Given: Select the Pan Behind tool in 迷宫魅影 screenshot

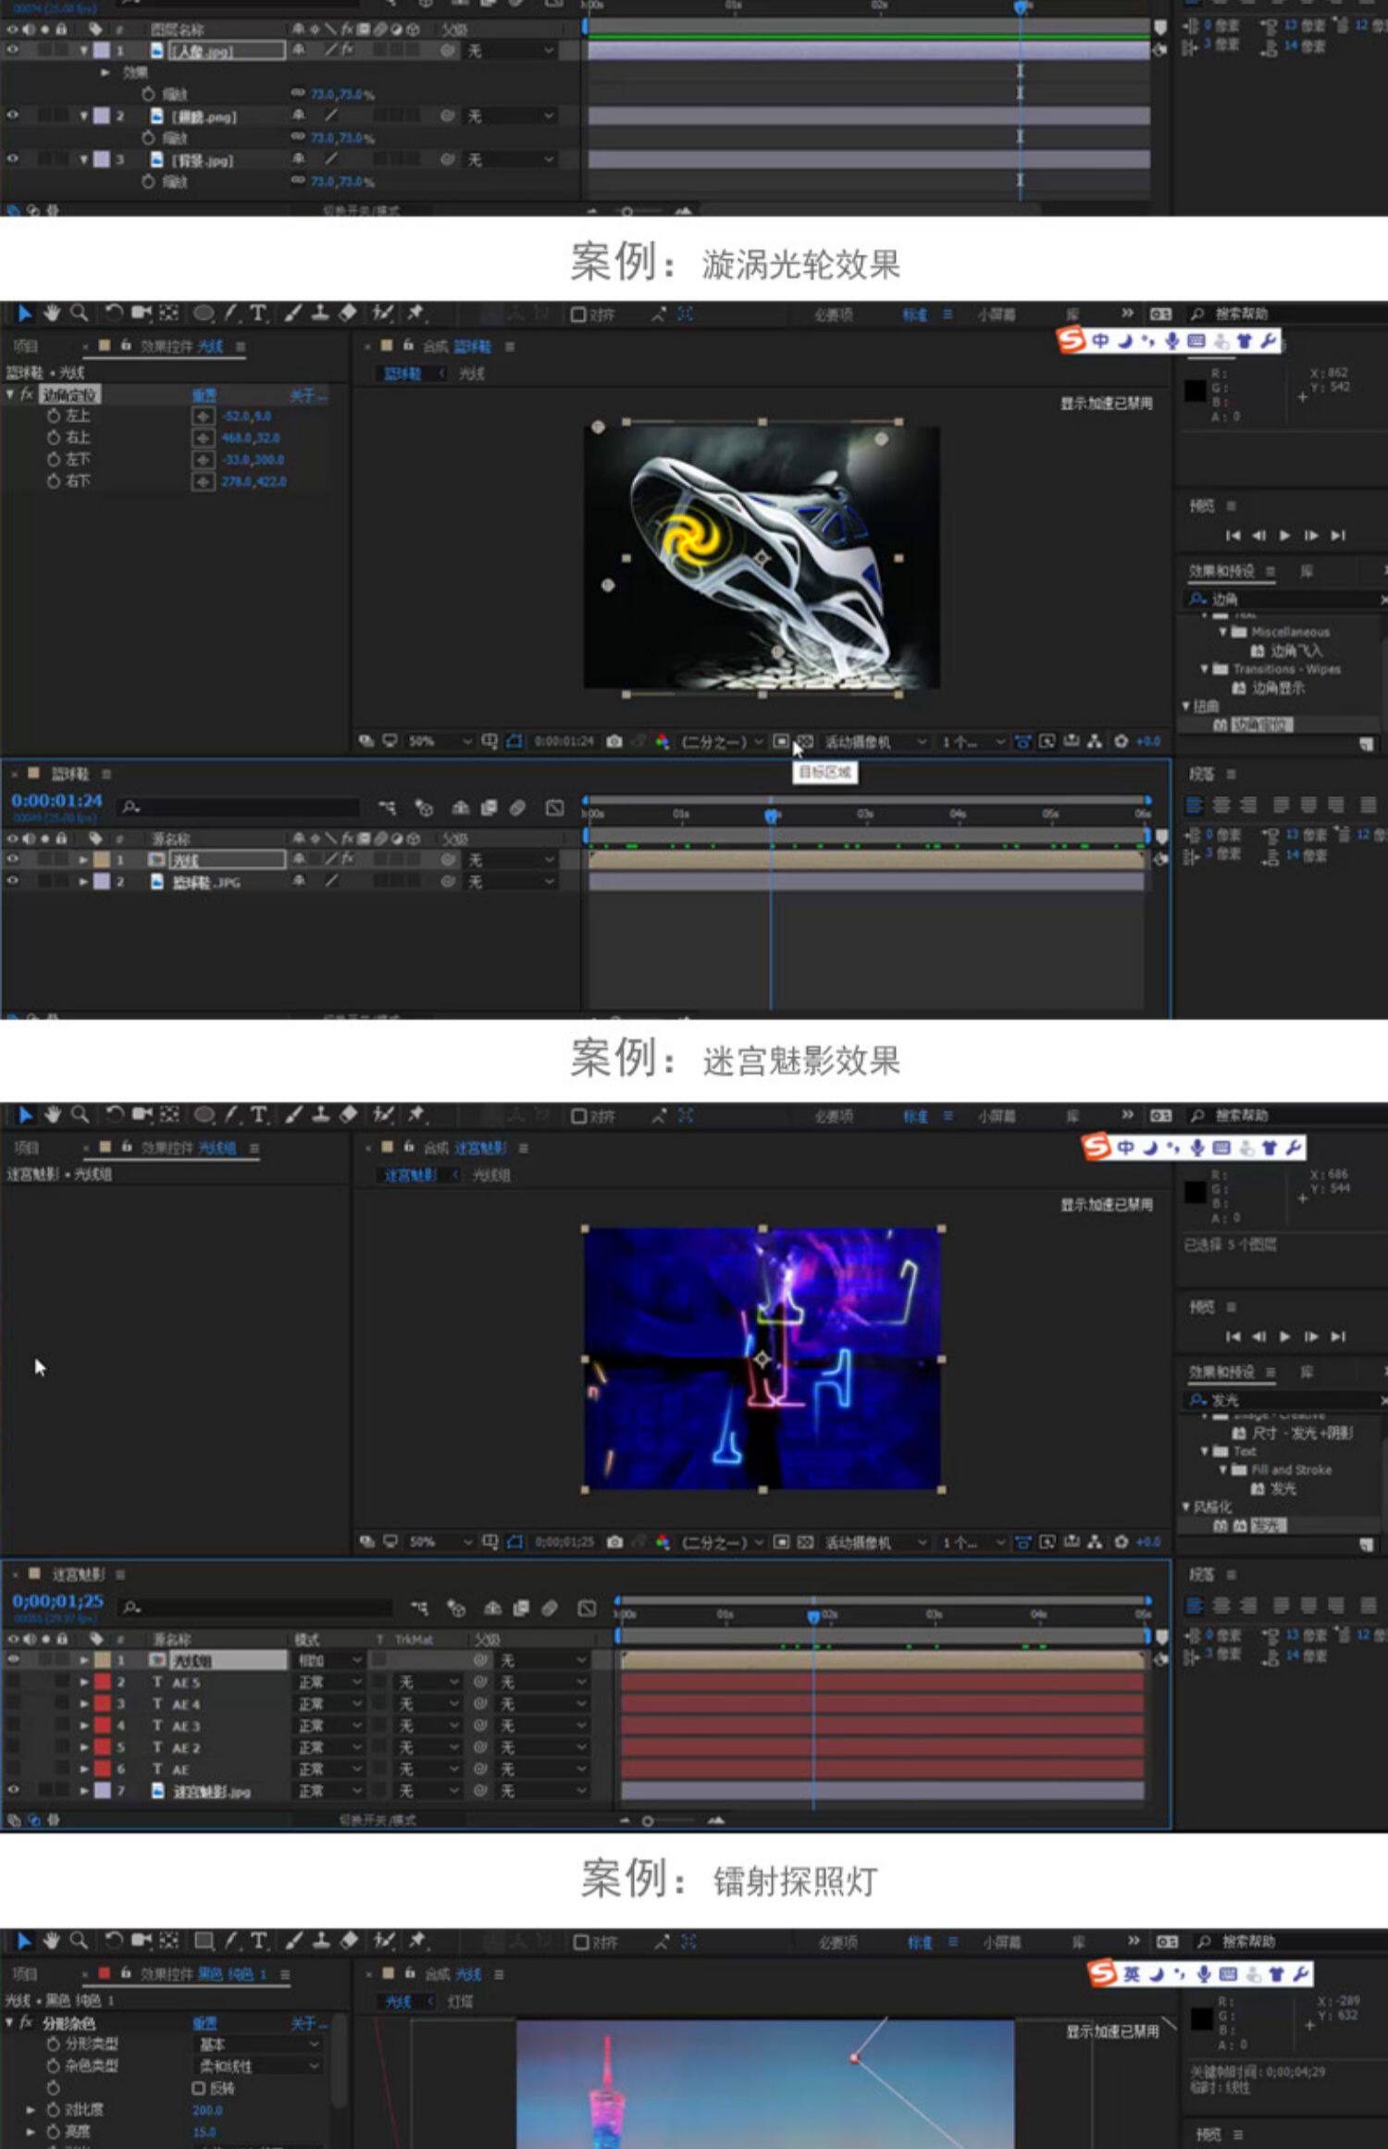Looking at the screenshot, I should click(x=169, y=1114).
